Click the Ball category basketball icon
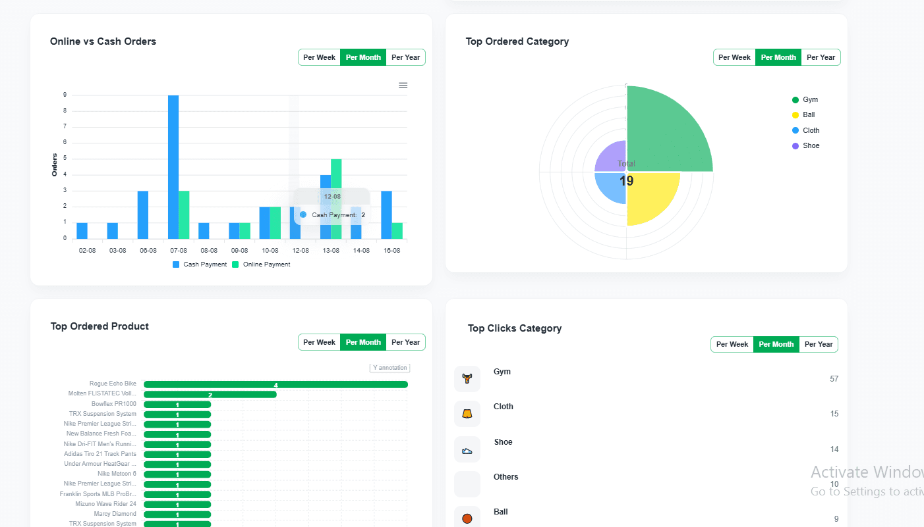Viewport: 924px width, 527px height. point(467,518)
